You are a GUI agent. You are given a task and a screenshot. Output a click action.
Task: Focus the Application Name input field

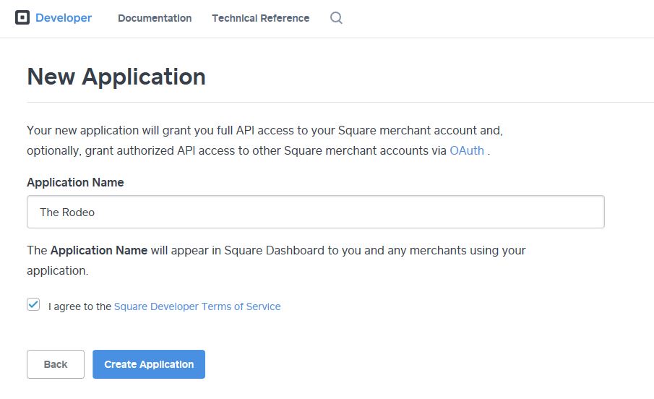(316, 212)
